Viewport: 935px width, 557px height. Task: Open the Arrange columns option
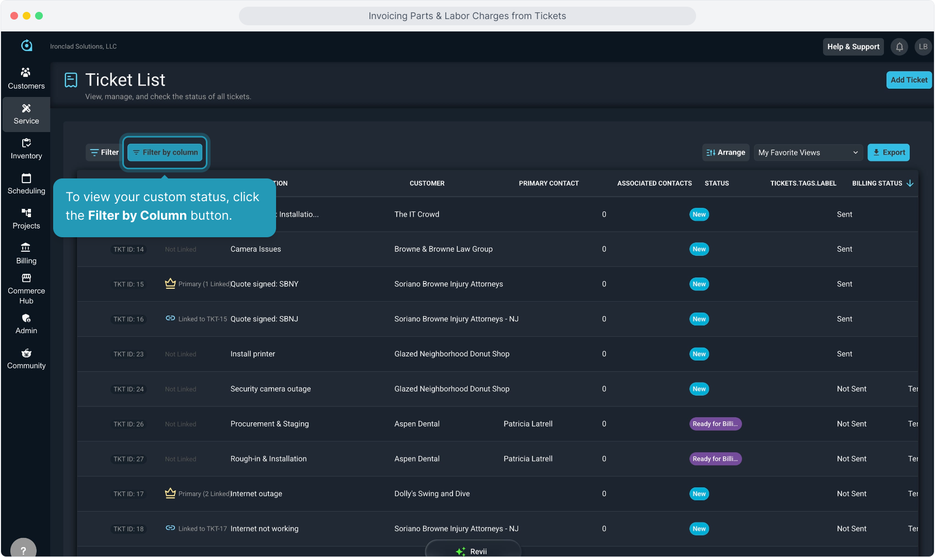click(726, 153)
